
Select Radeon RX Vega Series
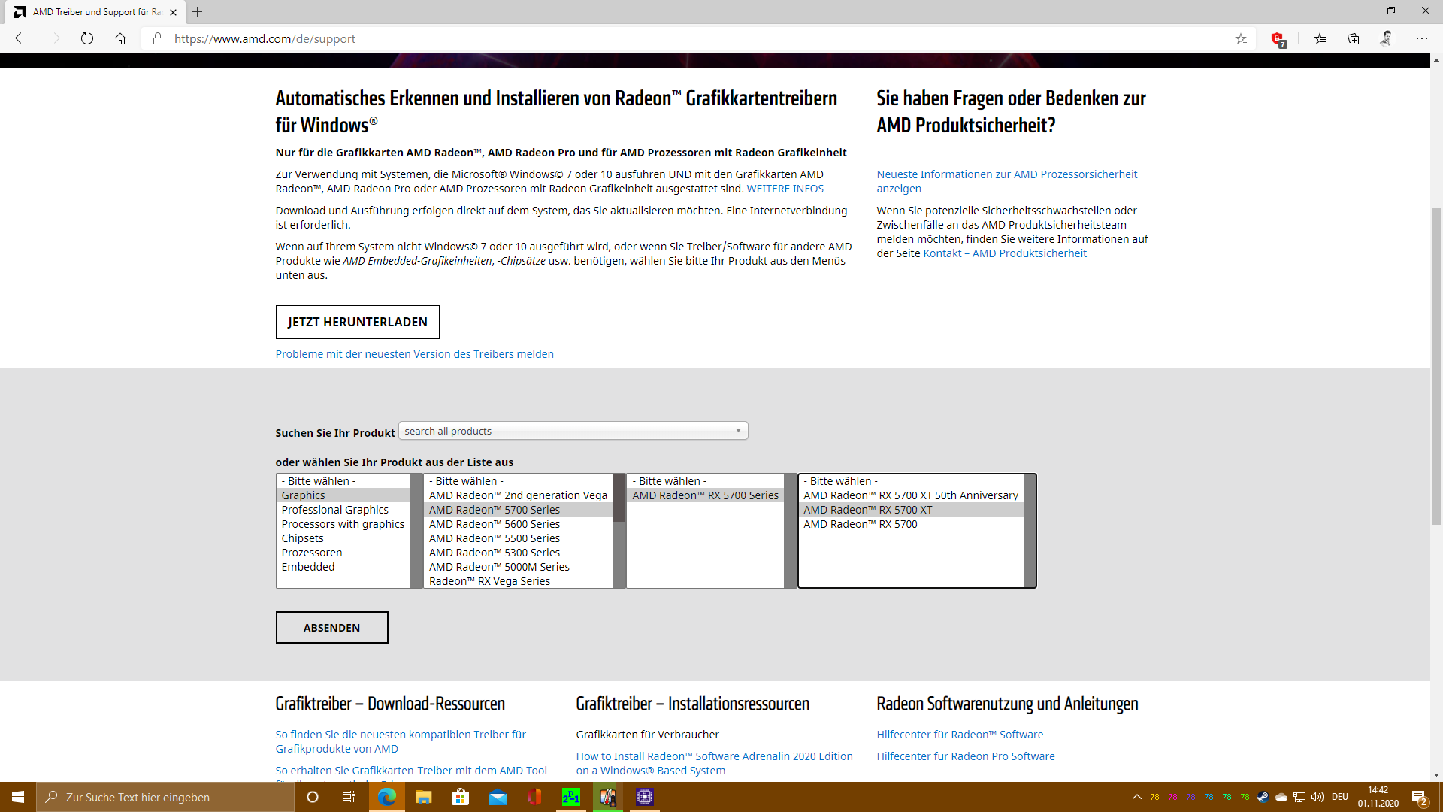coord(519,581)
